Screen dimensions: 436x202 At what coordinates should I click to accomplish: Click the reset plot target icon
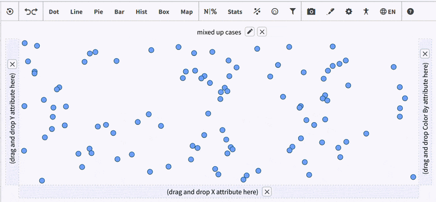pyautogui.click(x=10, y=11)
